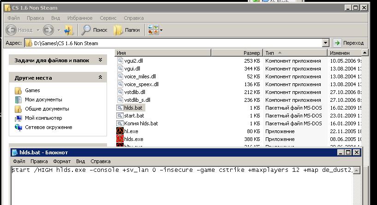Maximize the Notepad window
377x205 pixels.
coord(348,152)
